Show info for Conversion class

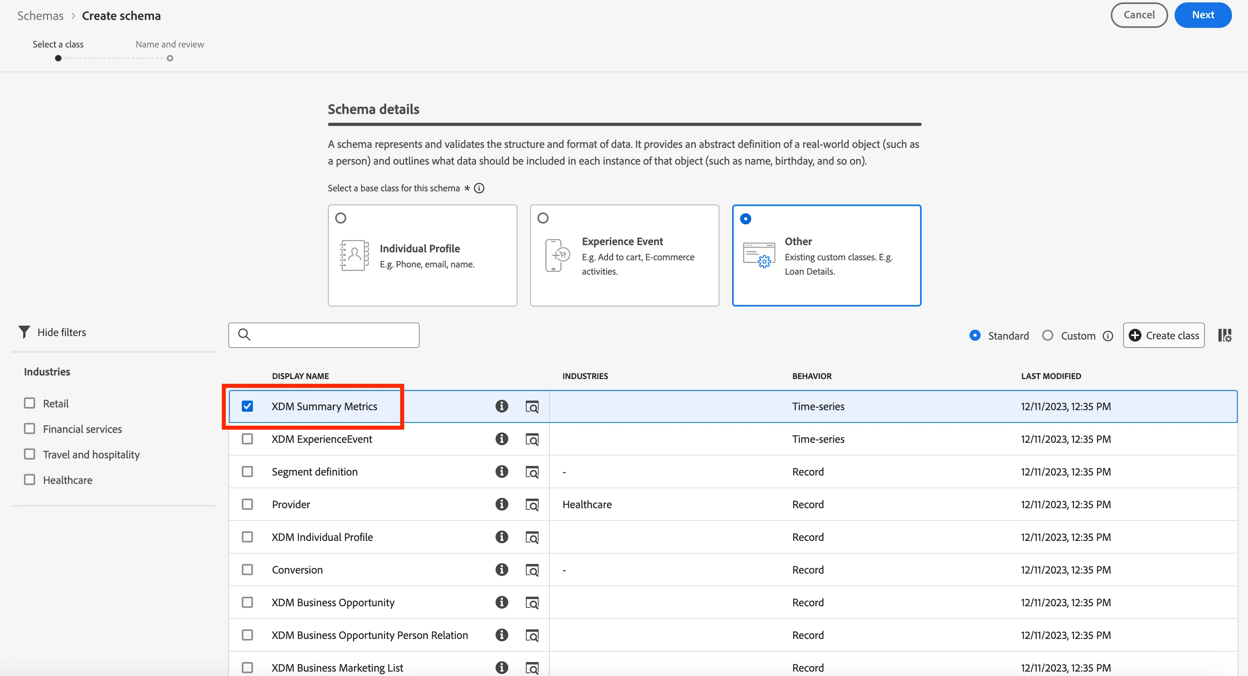[x=502, y=570]
